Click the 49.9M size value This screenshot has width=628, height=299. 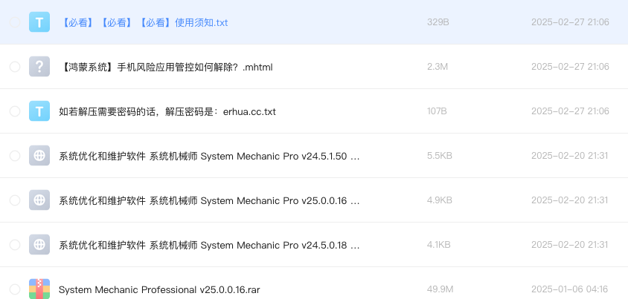click(x=440, y=289)
